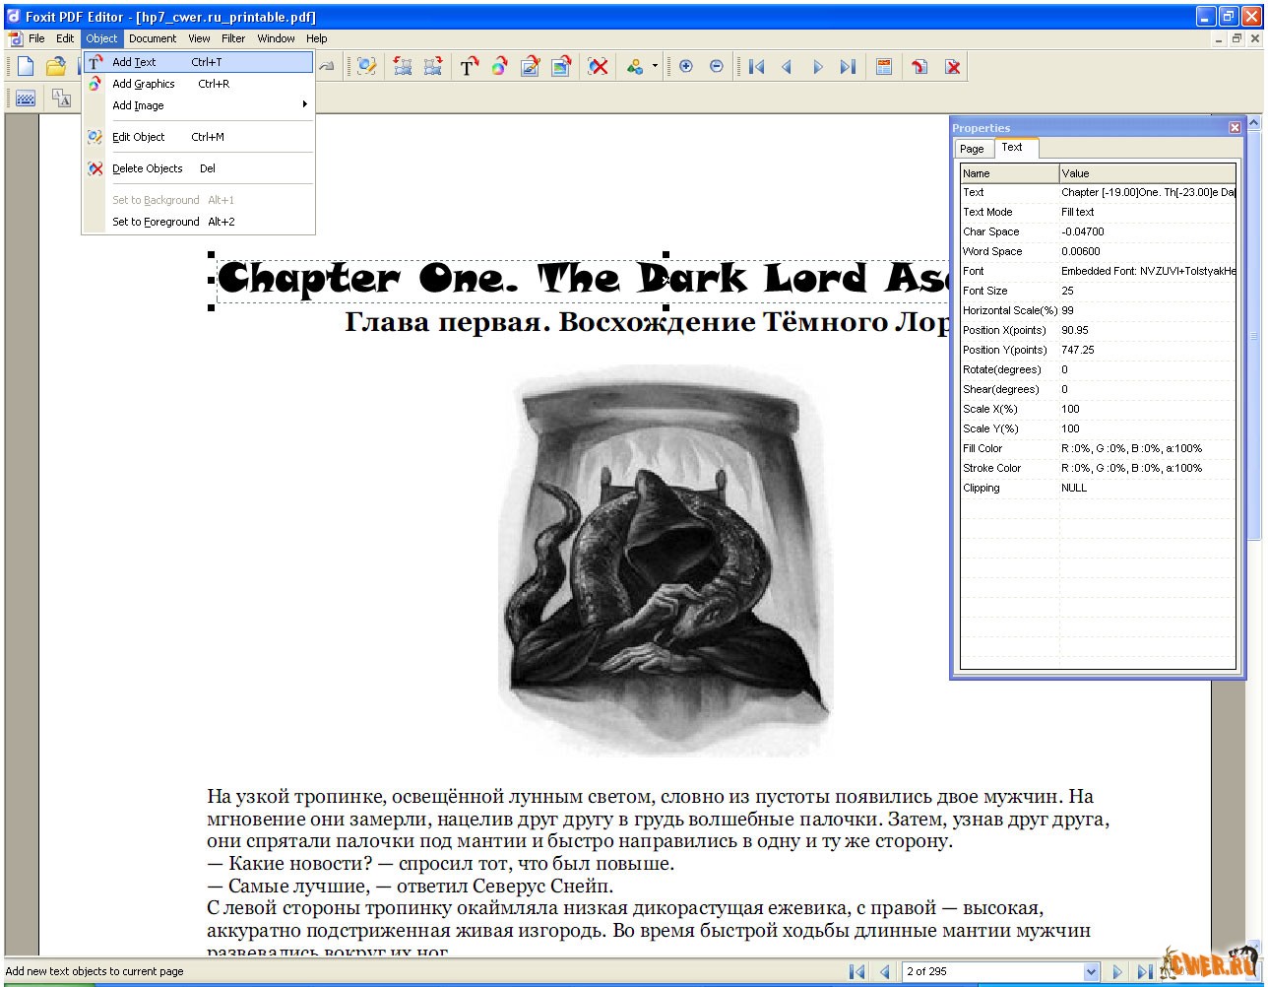The width and height of the screenshot is (1268, 987).
Task: Go to previous page using the toolbar
Action: [x=787, y=66]
